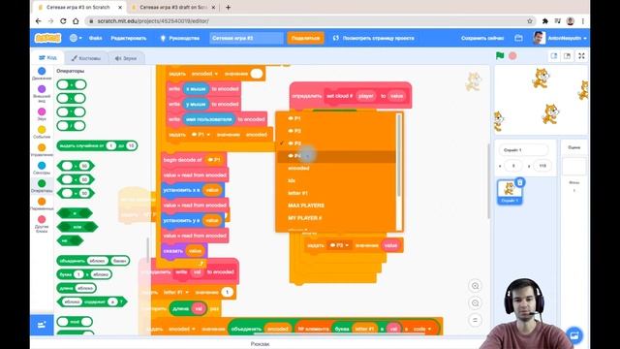
Task: Edit the project title field
Action: click(246, 38)
